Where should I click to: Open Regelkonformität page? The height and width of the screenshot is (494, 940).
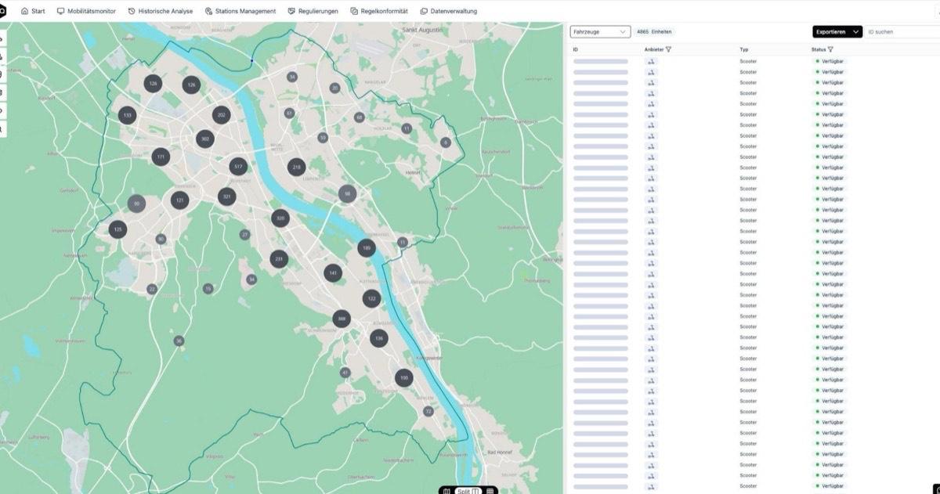(x=378, y=11)
